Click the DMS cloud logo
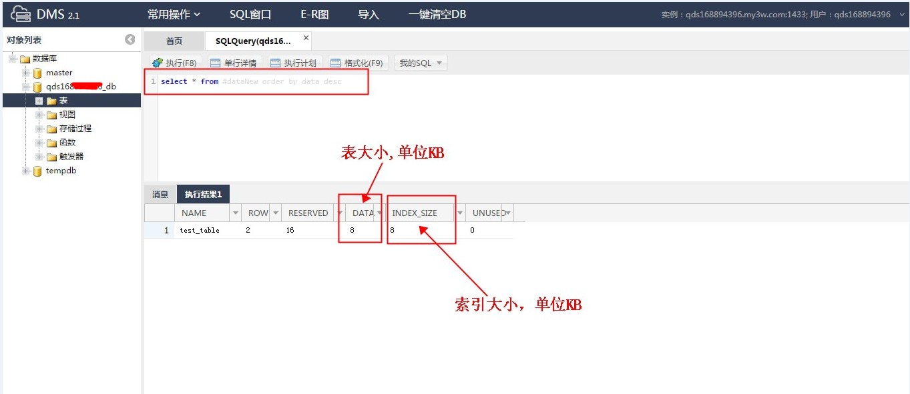The image size is (910, 394). 21,14
